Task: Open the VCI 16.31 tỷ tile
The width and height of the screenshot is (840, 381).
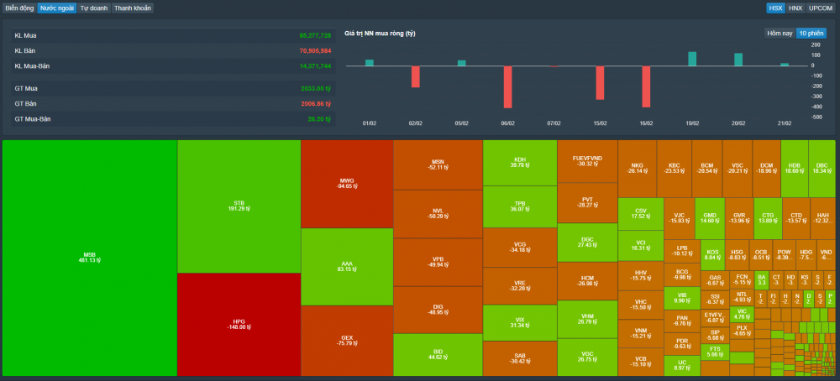Action: [x=641, y=246]
